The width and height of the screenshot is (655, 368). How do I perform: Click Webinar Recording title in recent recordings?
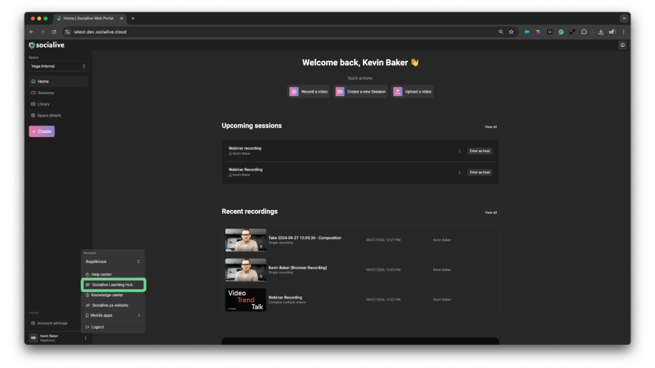(285, 298)
